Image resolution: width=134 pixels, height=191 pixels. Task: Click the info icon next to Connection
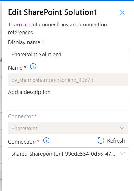[46, 140]
